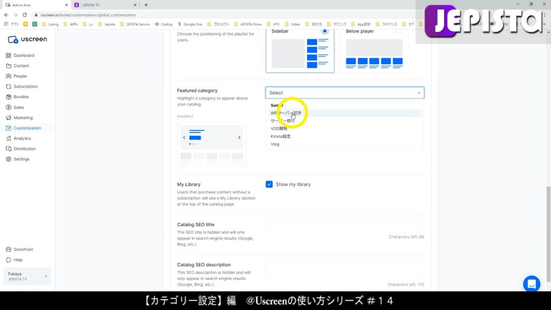Switch to the Admin Area tab
The image size is (551, 310).
pyautogui.click(x=36, y=5)
